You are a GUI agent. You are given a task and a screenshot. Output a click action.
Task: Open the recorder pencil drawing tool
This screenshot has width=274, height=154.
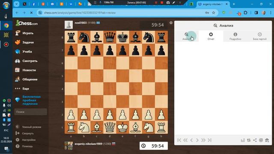174,3
